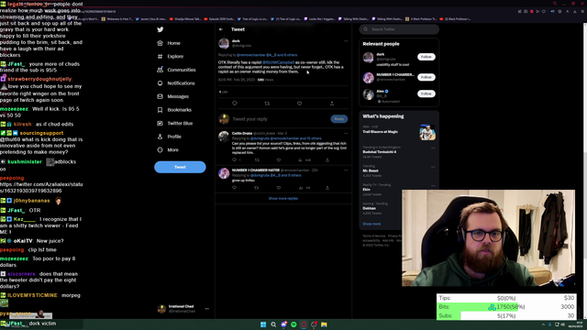The width and height of the screenshot is (587, 330).
Task: Open dork's avatar on main tweet
Action: [224, 43]
